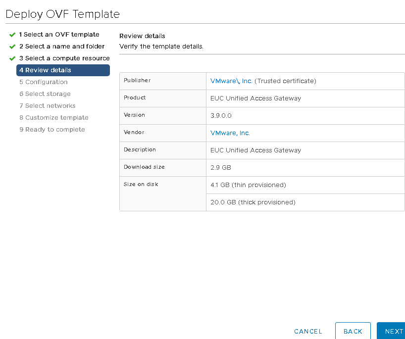Click the Size on disk row label
The height and width of the screenshot is (339, 405).
tap(141, 184)
